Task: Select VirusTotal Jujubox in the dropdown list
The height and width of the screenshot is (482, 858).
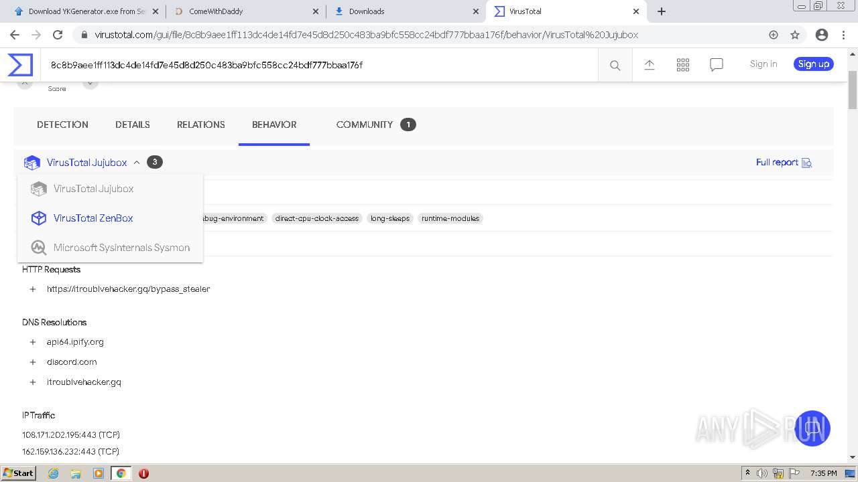Action: coord(110,189)
